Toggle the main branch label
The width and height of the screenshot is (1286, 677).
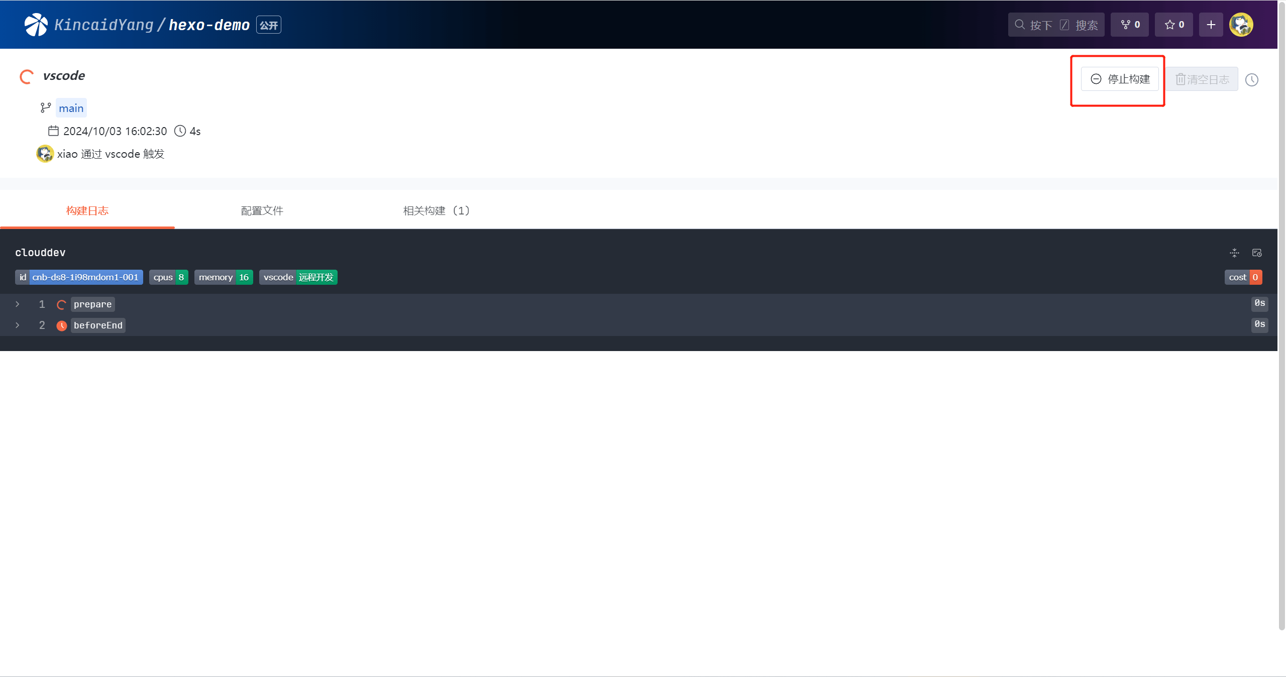click(x=71, y=108)
